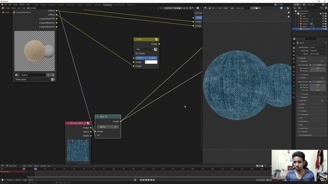
Task: Open the Render menu
Action: coord(15,5)
